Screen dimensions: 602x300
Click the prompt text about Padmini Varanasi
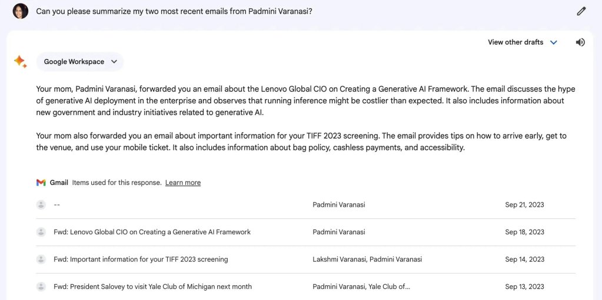(x=174, y=11)
